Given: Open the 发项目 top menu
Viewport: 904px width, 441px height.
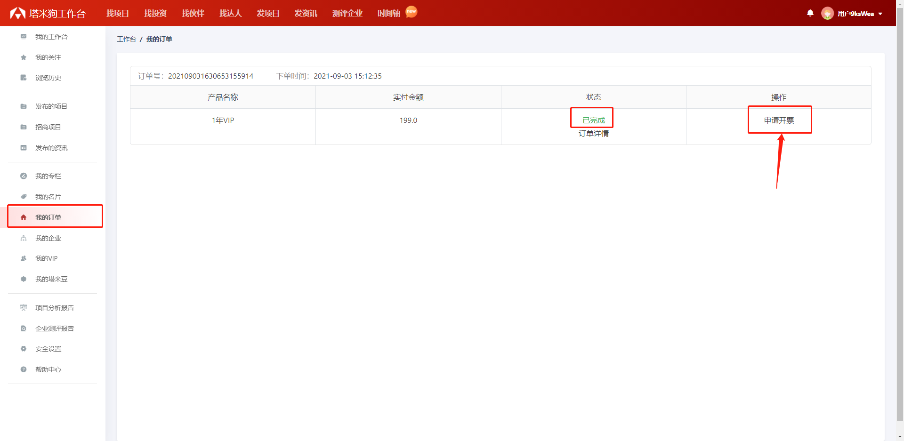Looking at the screenshot, I should (268, 13).
